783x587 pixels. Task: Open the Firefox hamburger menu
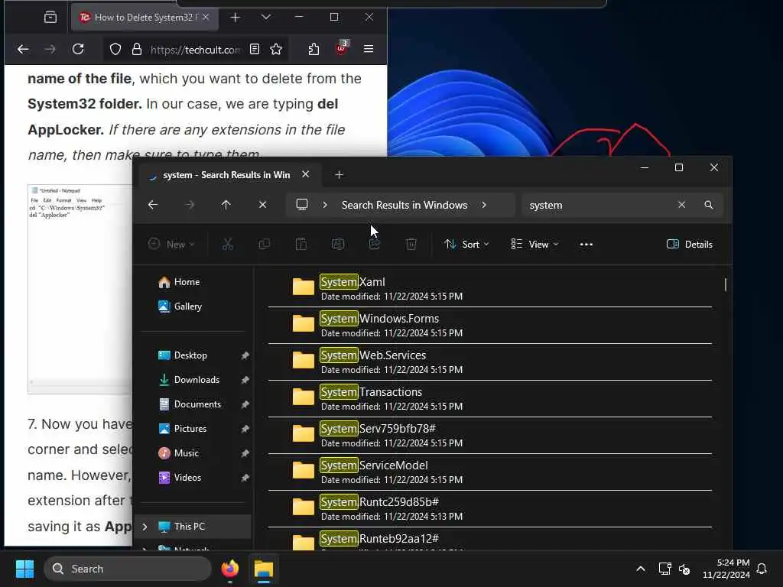pos(369,49)
